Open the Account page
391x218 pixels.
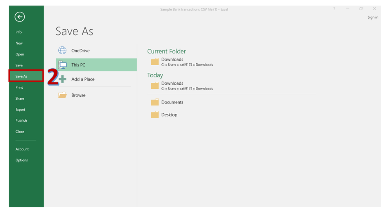tap(22, 149)
